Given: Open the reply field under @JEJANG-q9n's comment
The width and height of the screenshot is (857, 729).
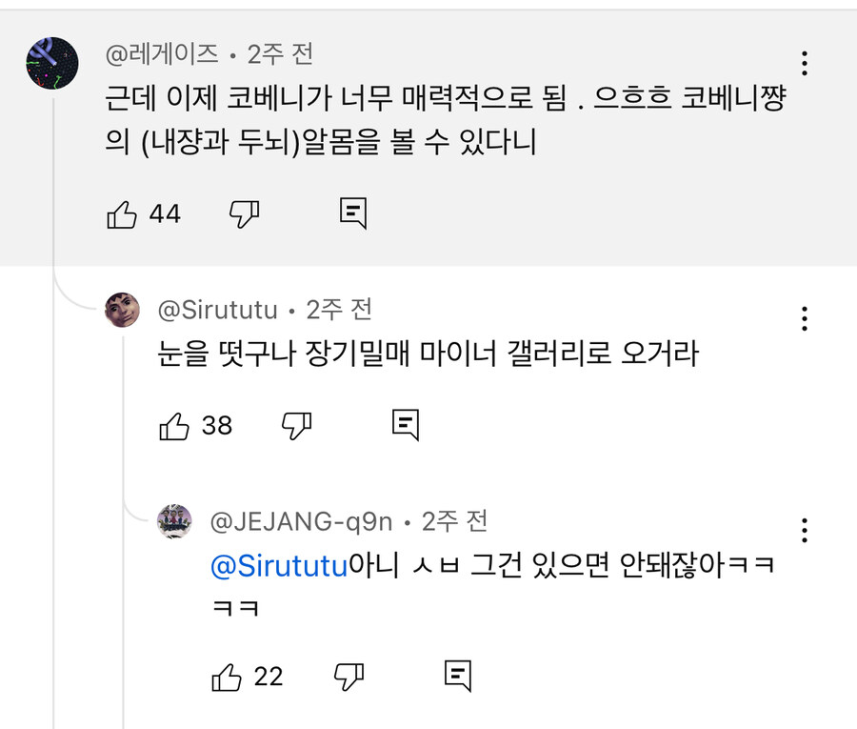Looking at the screenshot, I should (457, 678).
